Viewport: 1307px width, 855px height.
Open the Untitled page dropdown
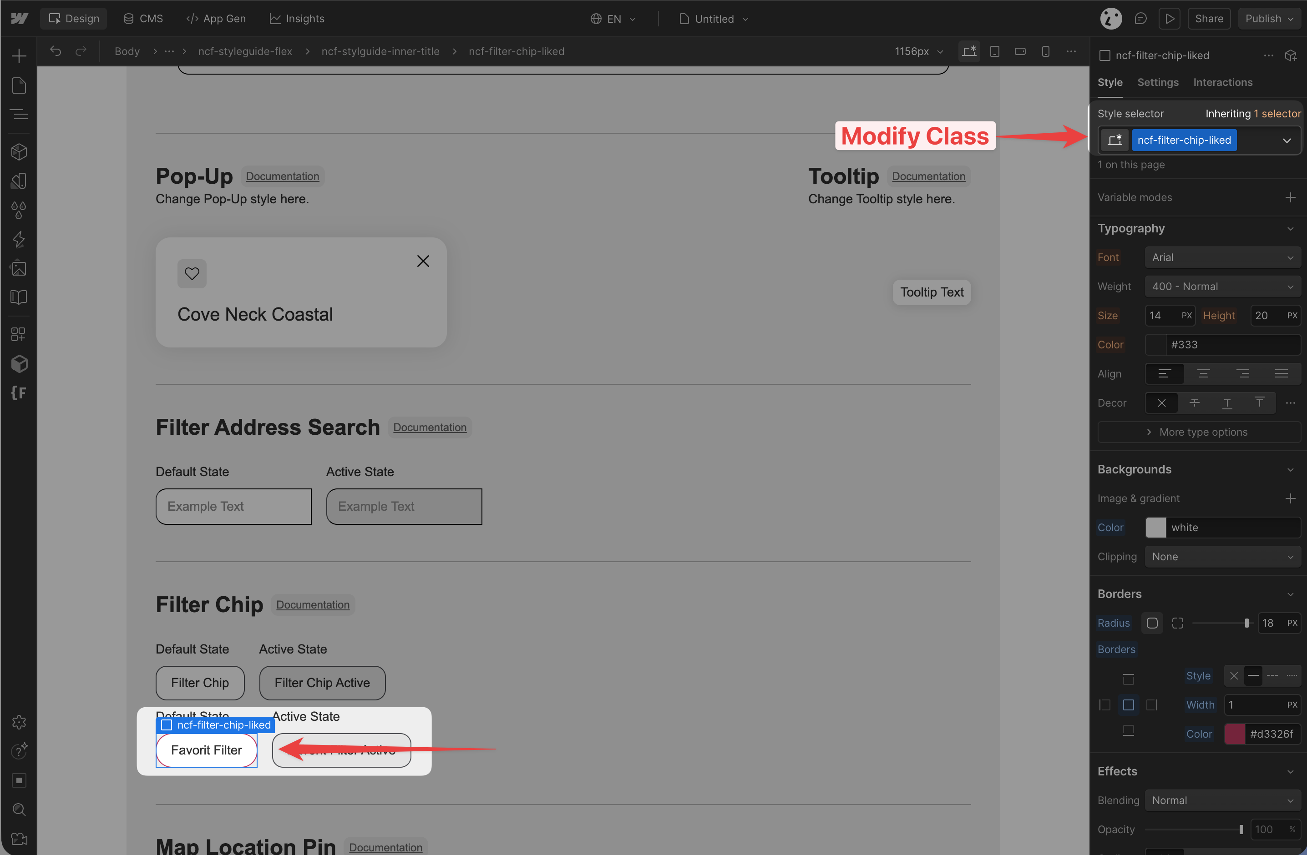714,19
